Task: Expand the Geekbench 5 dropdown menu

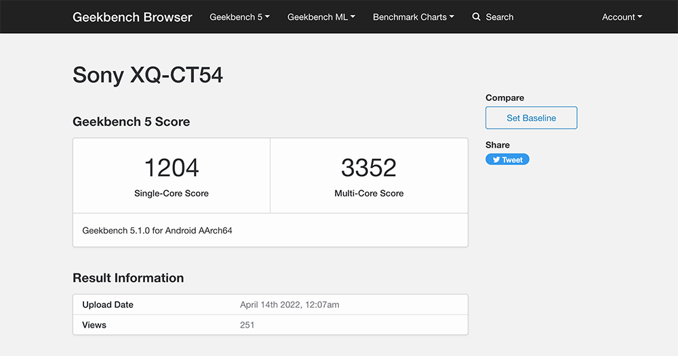Action: coord(239,17)
